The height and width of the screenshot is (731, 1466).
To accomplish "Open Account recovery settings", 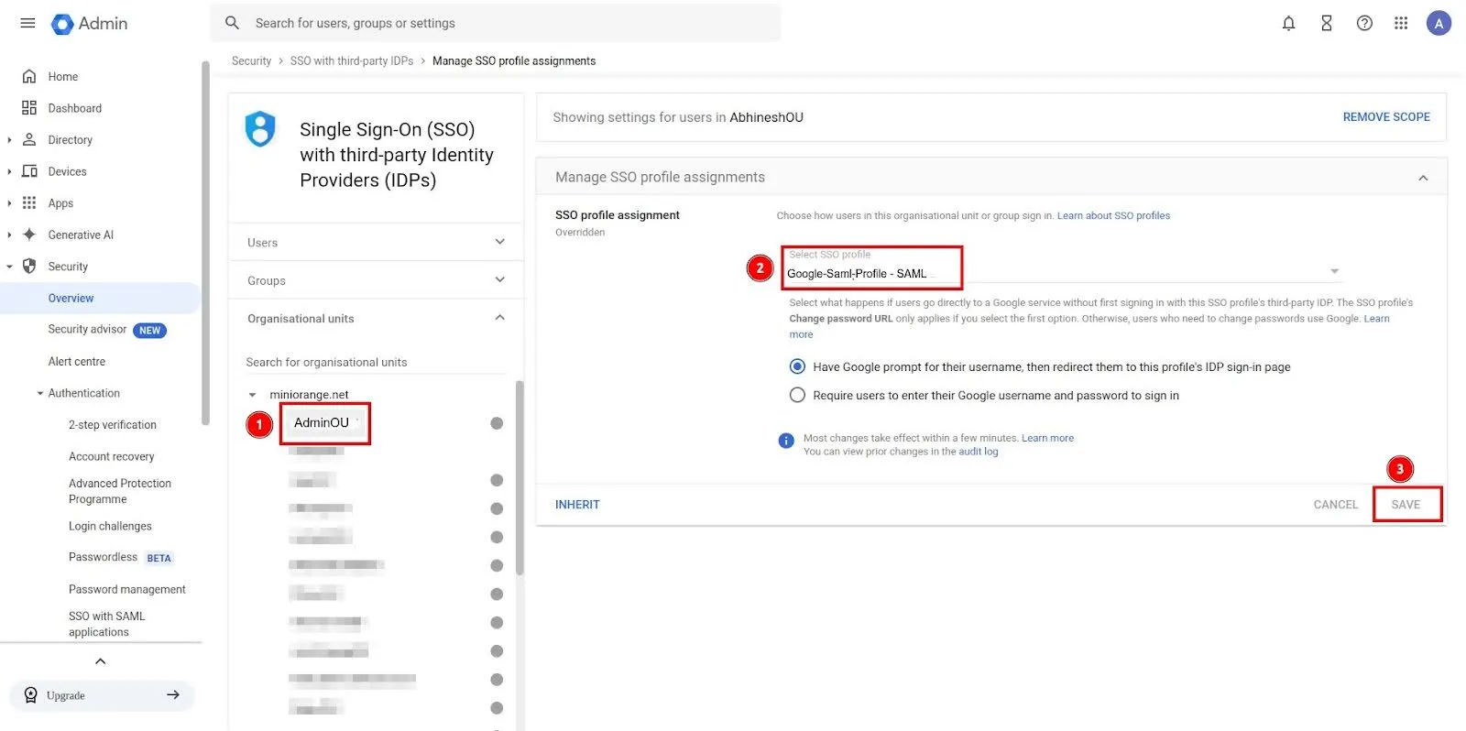I will click(112, 456).
